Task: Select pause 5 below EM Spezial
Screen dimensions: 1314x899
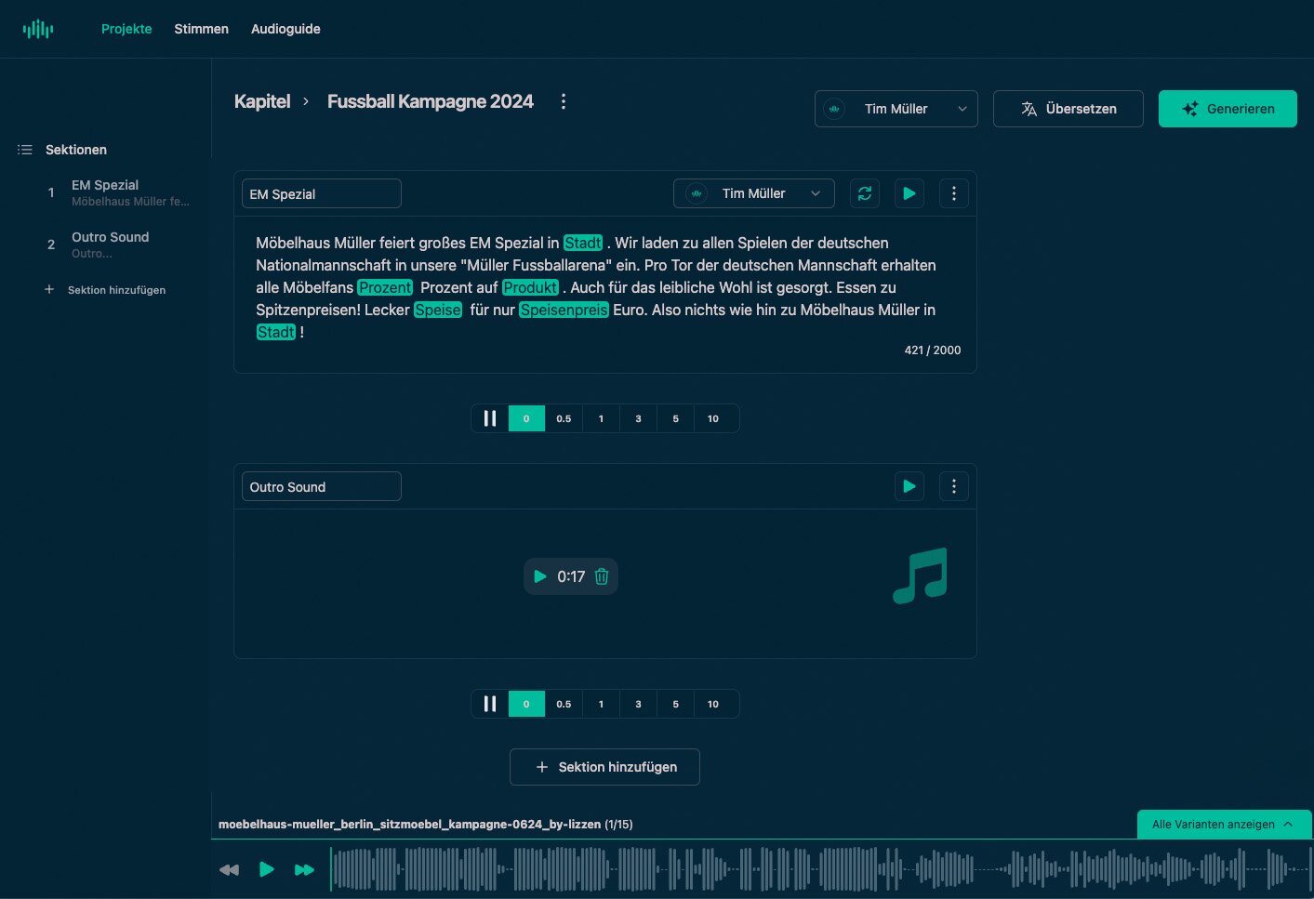Action: coord(675,418)
